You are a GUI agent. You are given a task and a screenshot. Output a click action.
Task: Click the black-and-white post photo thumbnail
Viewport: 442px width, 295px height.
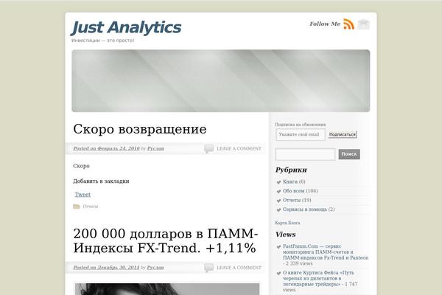167,289
